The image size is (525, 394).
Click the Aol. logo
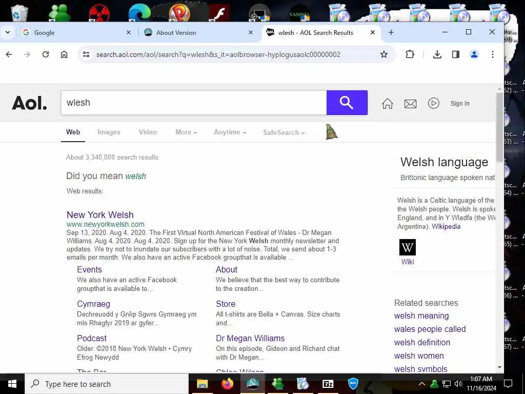coord(29,103)
